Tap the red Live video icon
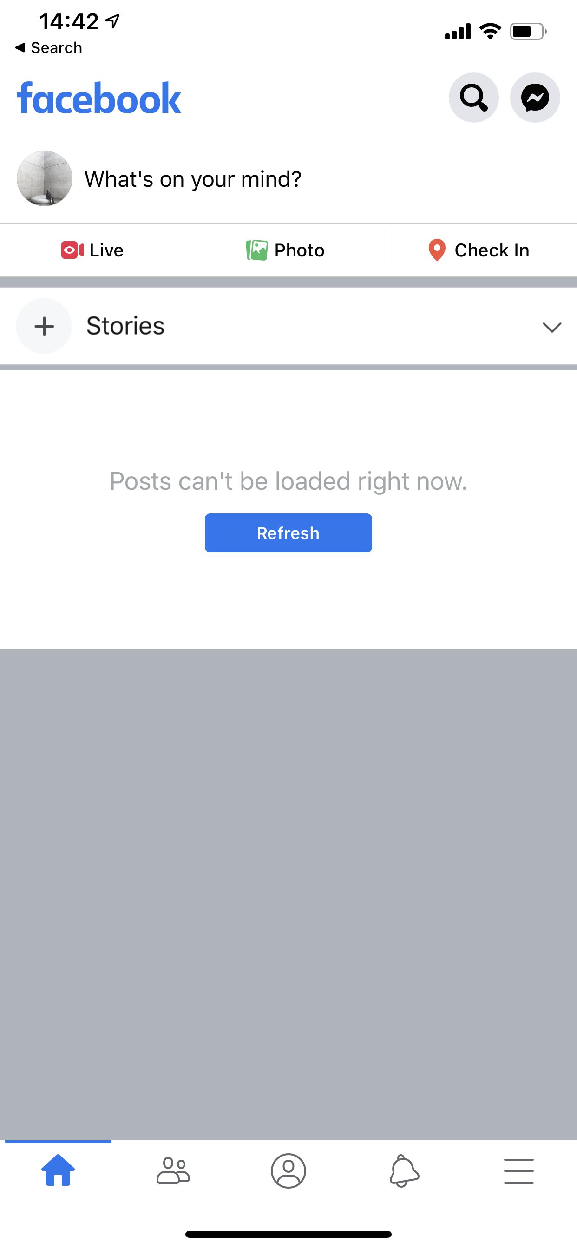Image resolution: width=577 pixels, height=1249 pixels. [72, 250]
